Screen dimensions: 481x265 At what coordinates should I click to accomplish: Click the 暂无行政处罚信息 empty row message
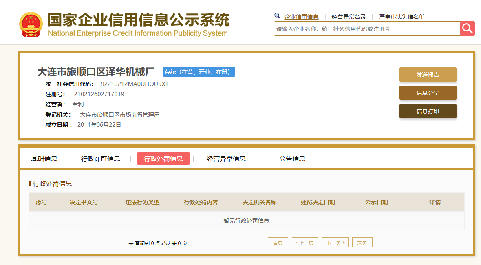pyautogui.click(x=246, y=221)
